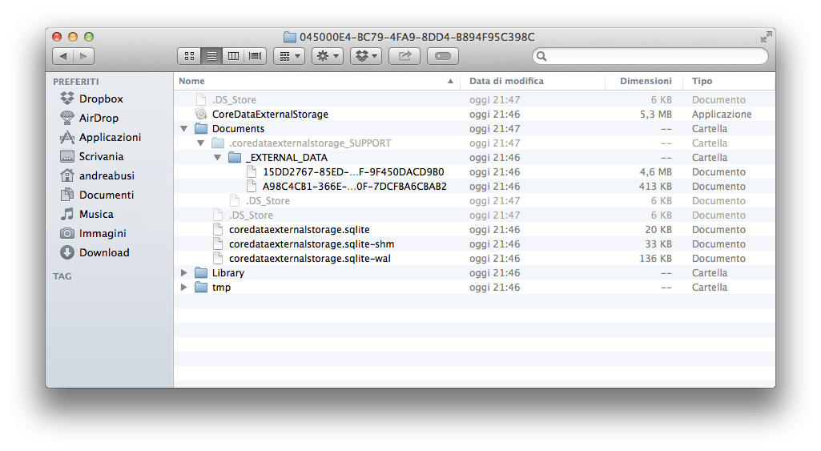Screen dimensions: 821x451
Task: Switch to column view
Action: (x=234, y=56)
